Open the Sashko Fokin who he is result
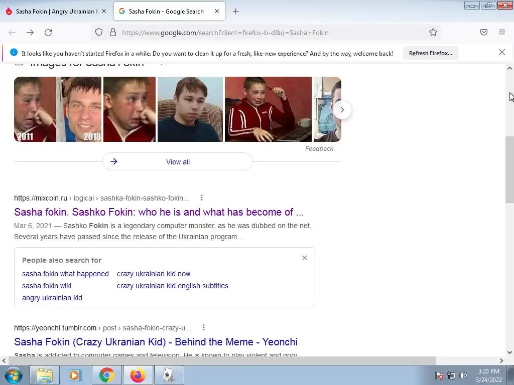This screenshot has width=514, height=385. coord(159,212)
